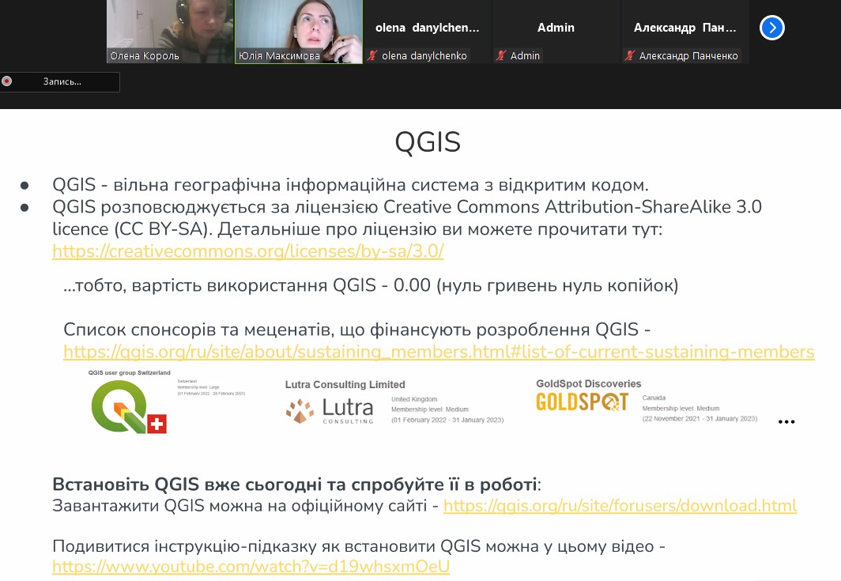Image resolution: width=841 pixels, height=581 pixels.
Task: Open the creativecommons.org license link
Action: [248, 251]
